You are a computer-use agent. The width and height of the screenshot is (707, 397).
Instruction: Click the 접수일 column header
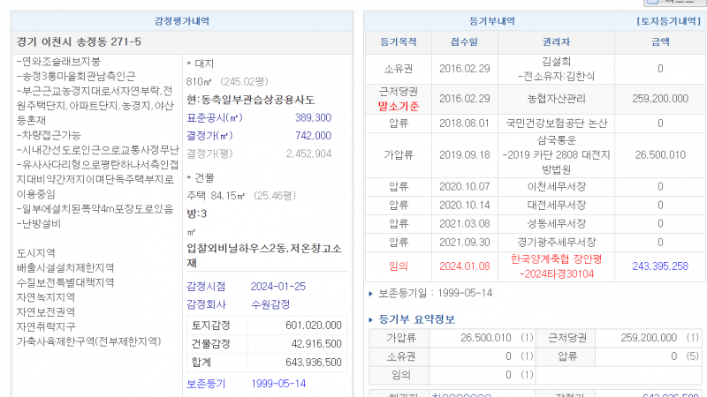[464, 41]
